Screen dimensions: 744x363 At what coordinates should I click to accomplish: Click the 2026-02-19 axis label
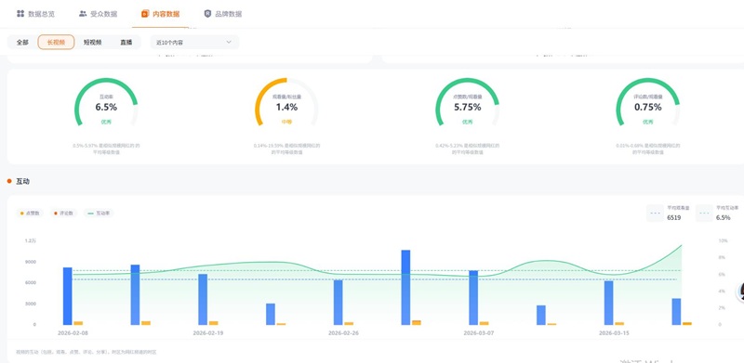tap(208, 333)
